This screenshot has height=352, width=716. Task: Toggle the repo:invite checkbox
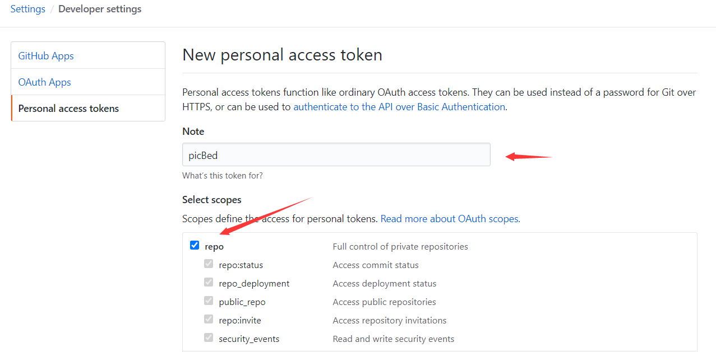coord(209,319)
